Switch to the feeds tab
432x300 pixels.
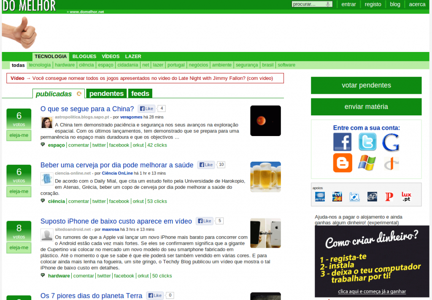pyautogui.click(x=140, y=93)
